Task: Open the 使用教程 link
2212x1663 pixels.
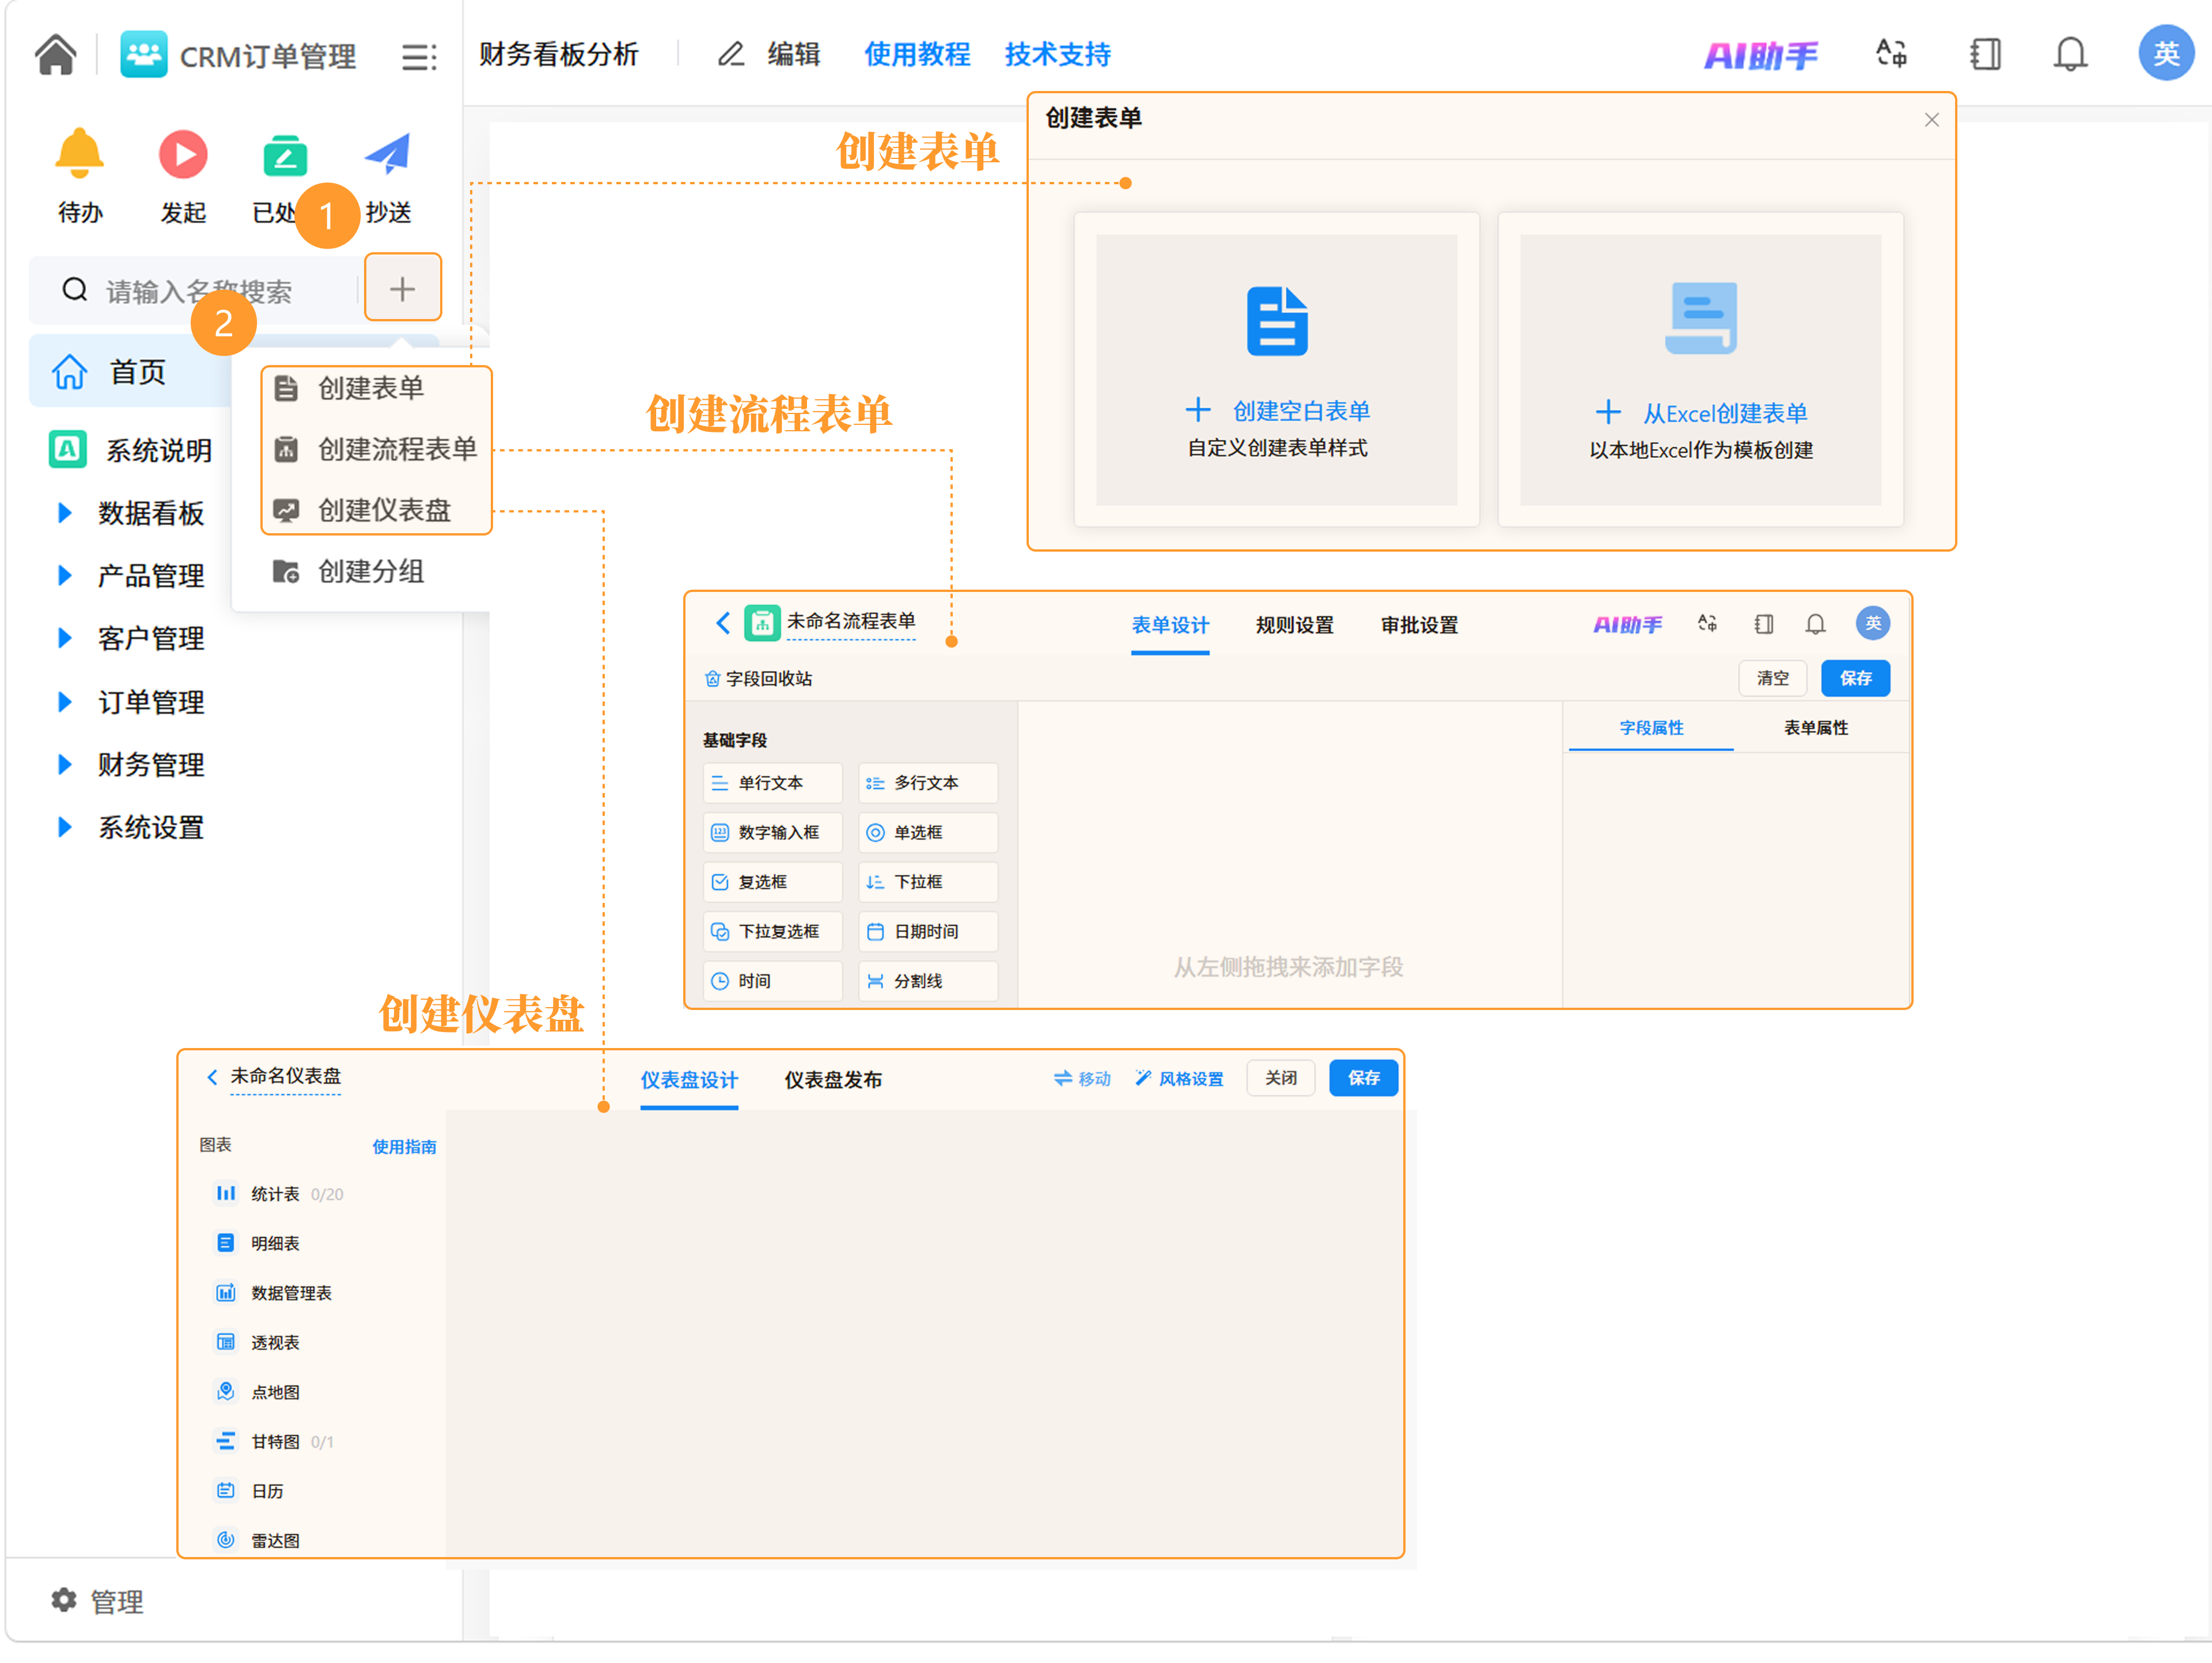Action: [x=917, y=54]
